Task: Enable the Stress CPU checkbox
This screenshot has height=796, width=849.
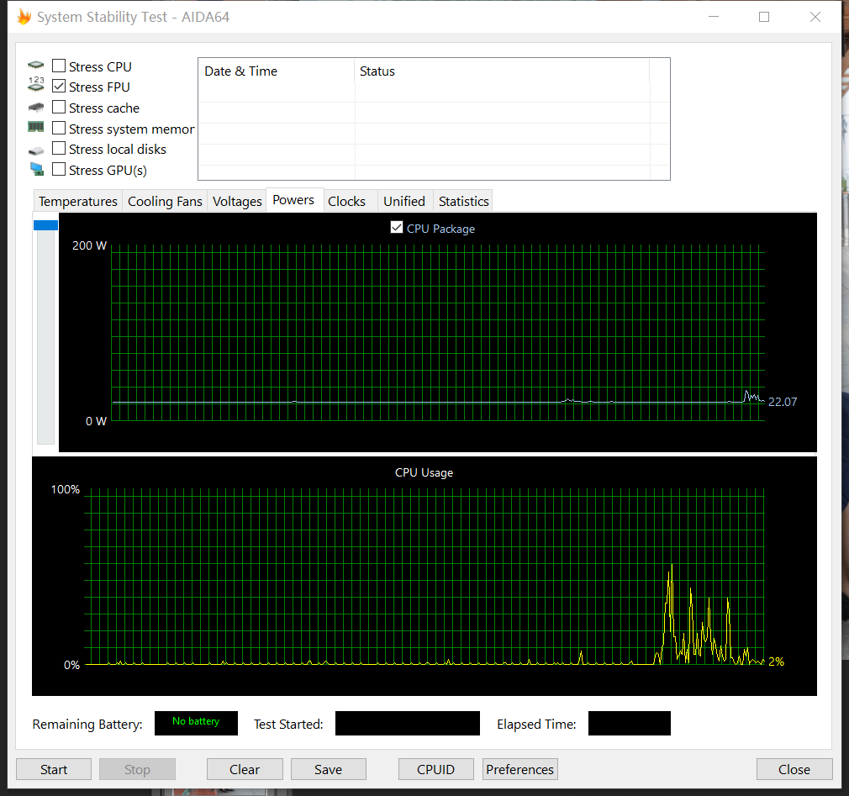Action: pos(59,66)
